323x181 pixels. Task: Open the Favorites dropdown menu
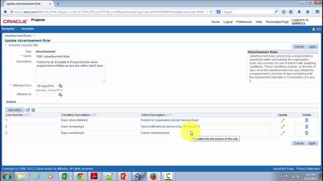28,29
